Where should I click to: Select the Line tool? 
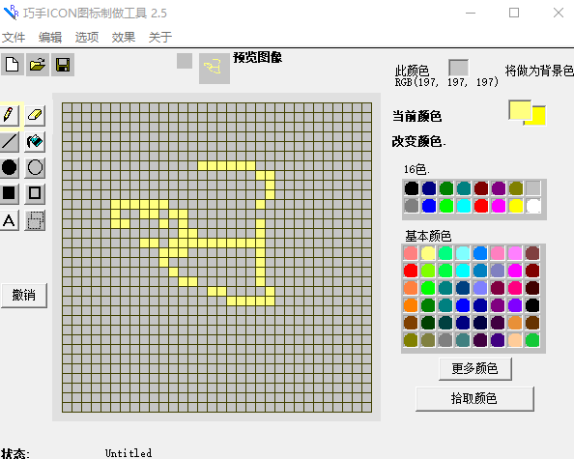click(9, 142)
